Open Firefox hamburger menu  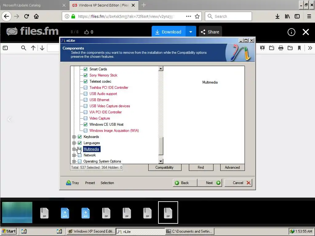[x=309, y=16]
